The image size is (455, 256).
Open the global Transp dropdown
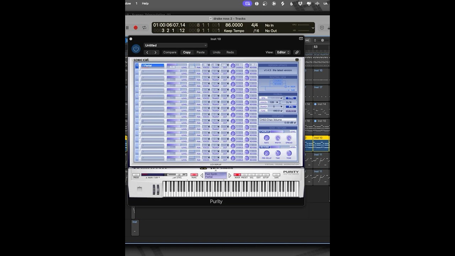(x=275, y=107)
